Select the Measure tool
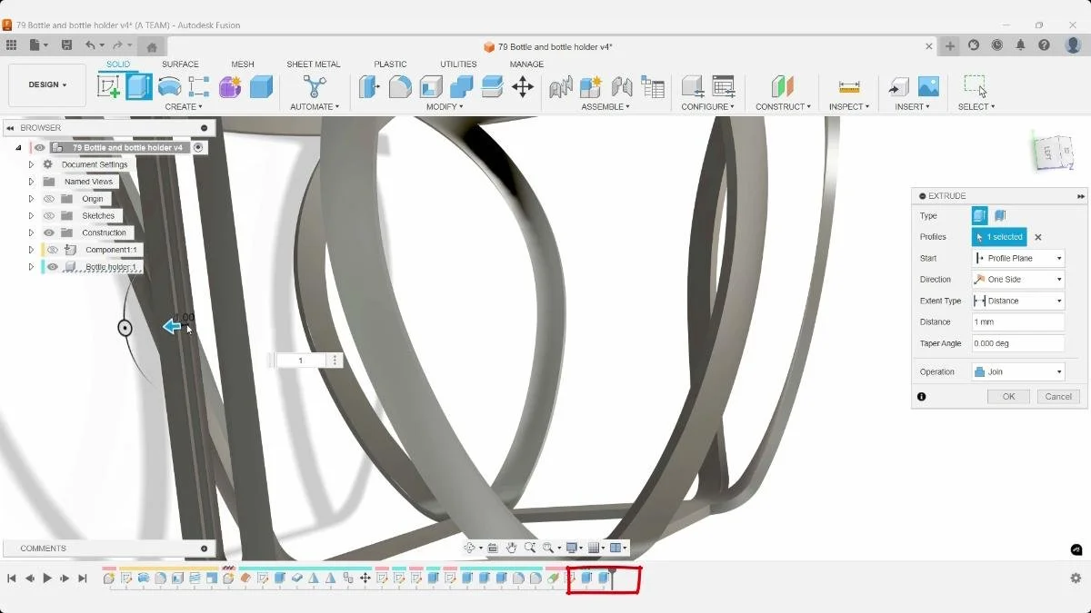 click(849, 86)
